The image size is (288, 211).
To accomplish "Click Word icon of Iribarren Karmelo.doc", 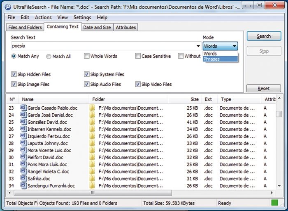I will coord(23,128).
